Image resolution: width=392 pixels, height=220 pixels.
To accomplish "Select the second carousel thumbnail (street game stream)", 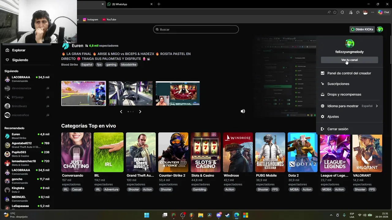I will click(x=130, y=94).
